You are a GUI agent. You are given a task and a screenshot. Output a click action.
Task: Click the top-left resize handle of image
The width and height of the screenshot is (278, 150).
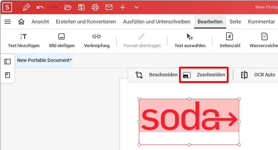[139, 99]
